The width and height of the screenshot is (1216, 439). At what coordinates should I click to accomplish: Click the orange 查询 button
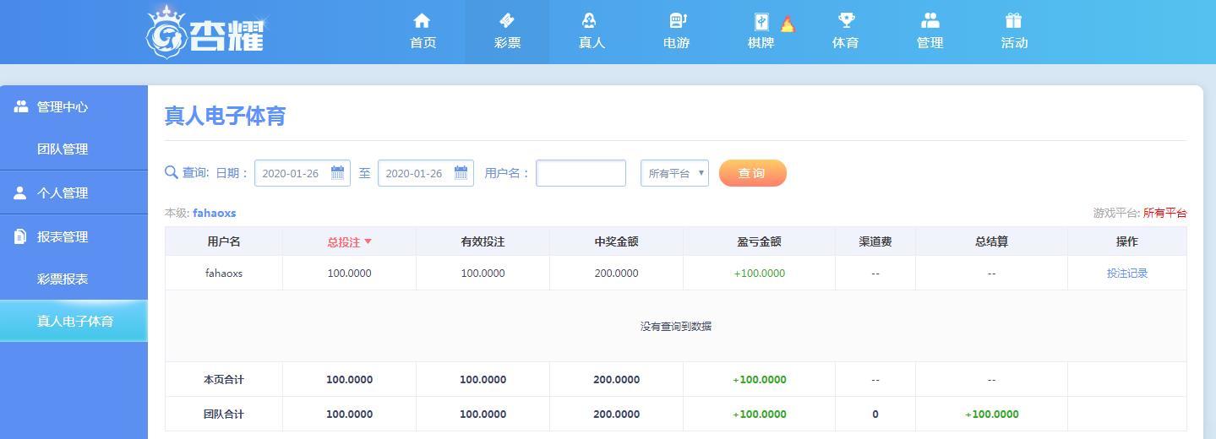tap(752, 173)
